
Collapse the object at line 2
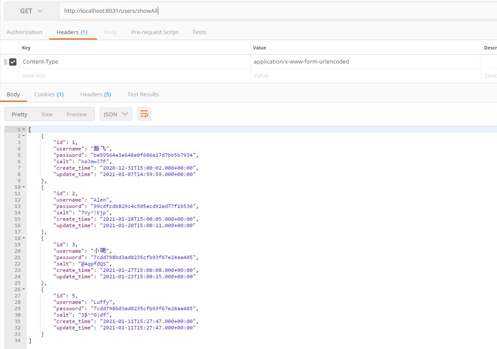pos(24,136)
